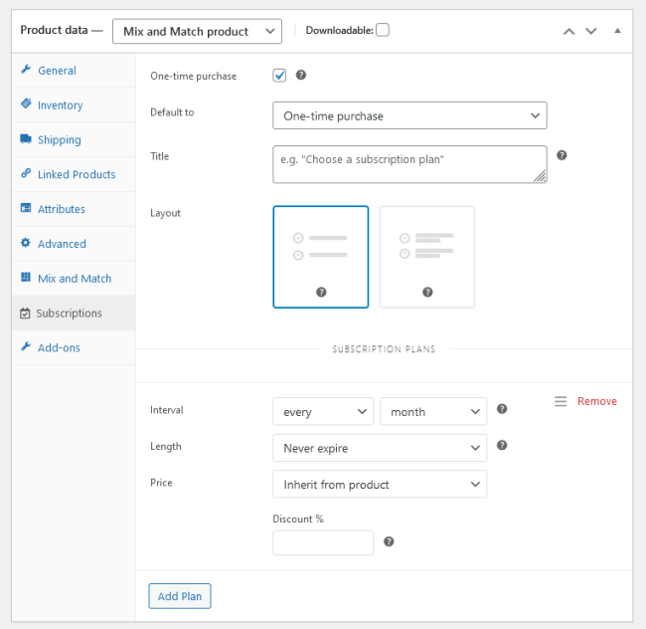This screenshot has width=646, height=629.
Task: Open the Mix and Match tab
Action: click(x=74, y=278)
